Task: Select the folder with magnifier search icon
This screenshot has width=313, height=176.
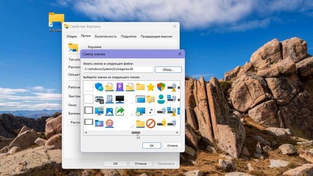Action: point(151,99)
